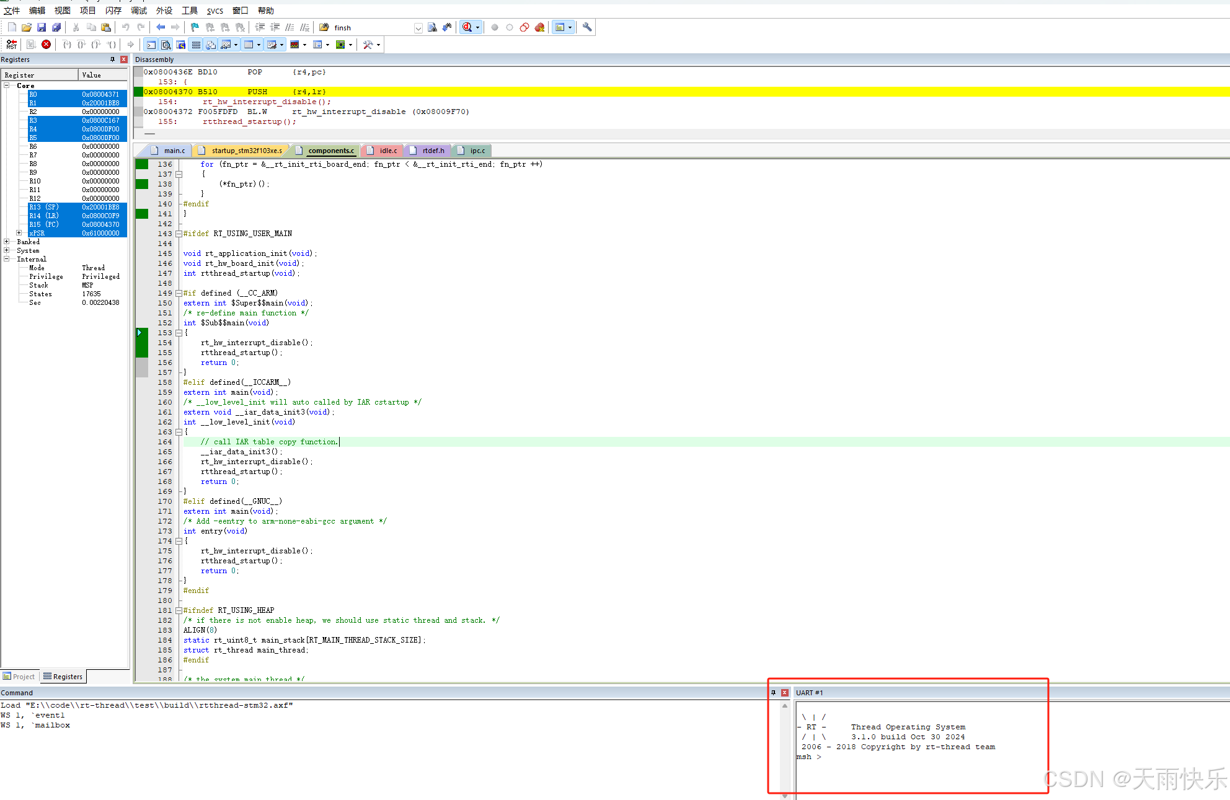Click the Navigate Backwards blue arrow

[x=161, y=27]
